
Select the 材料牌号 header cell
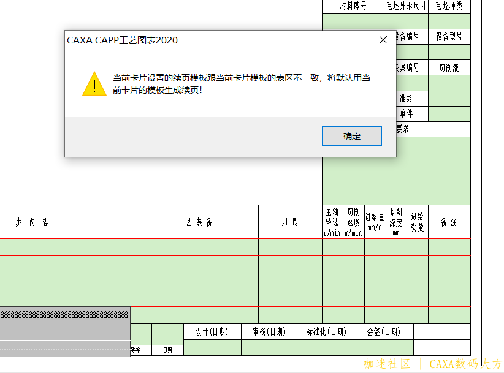(x=354, y=7)
